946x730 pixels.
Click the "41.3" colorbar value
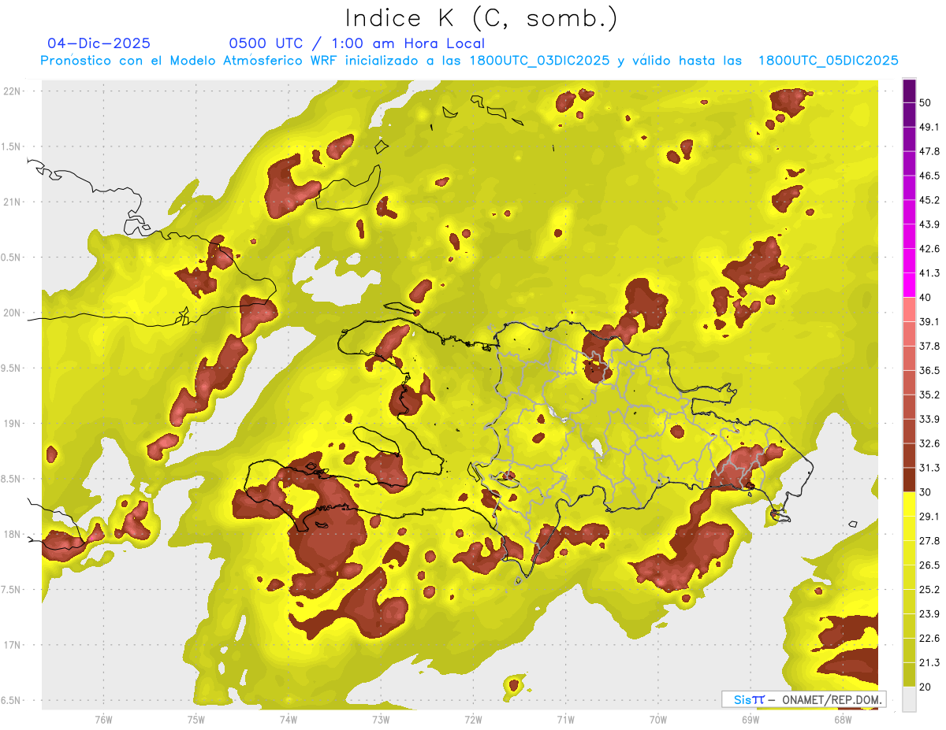(929, 273)
